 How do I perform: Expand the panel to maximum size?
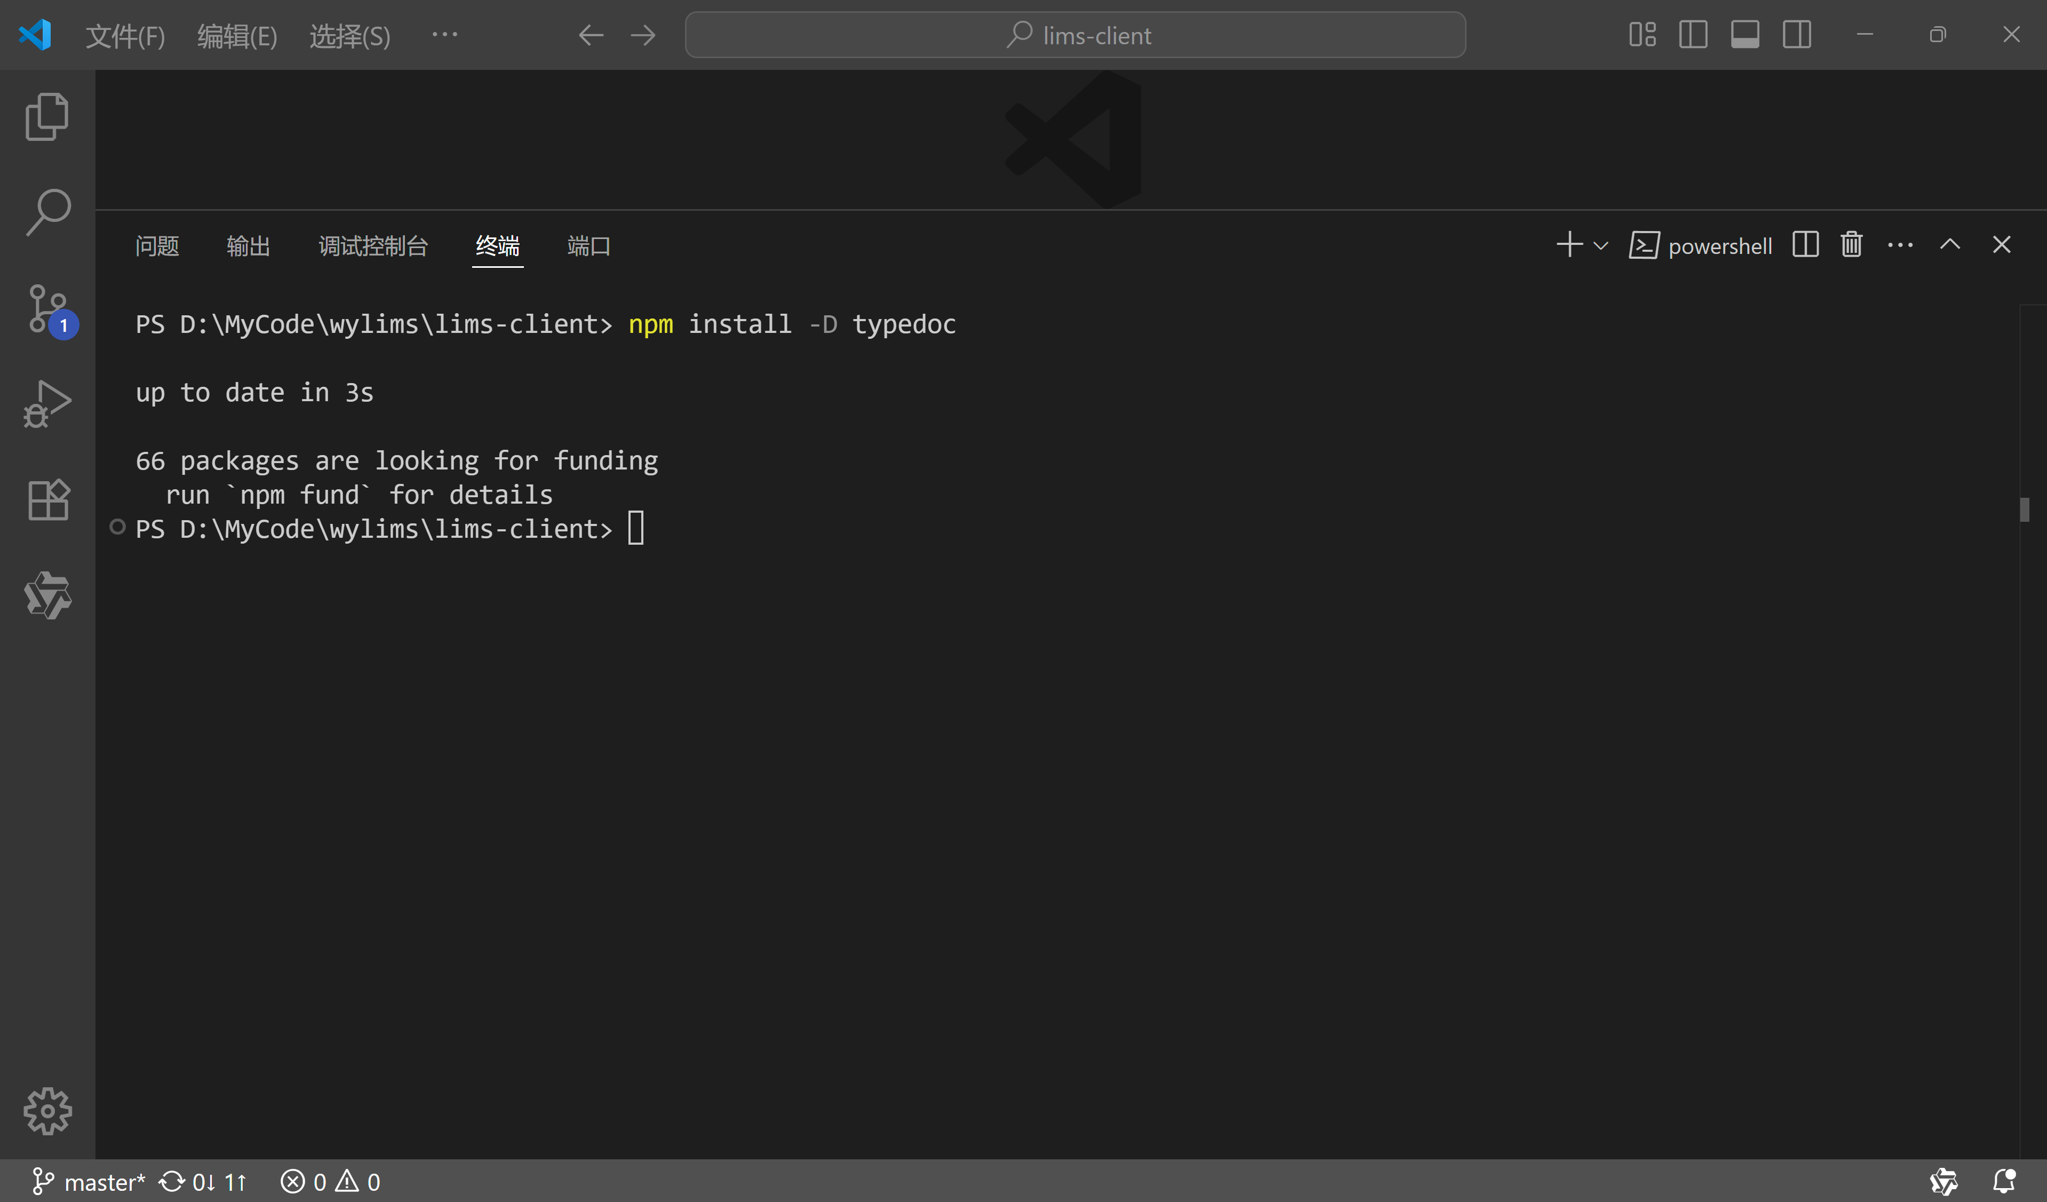point(1950,244)
